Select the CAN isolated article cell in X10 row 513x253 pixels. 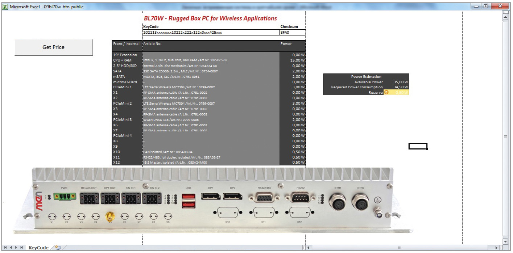tap(211, 152)
